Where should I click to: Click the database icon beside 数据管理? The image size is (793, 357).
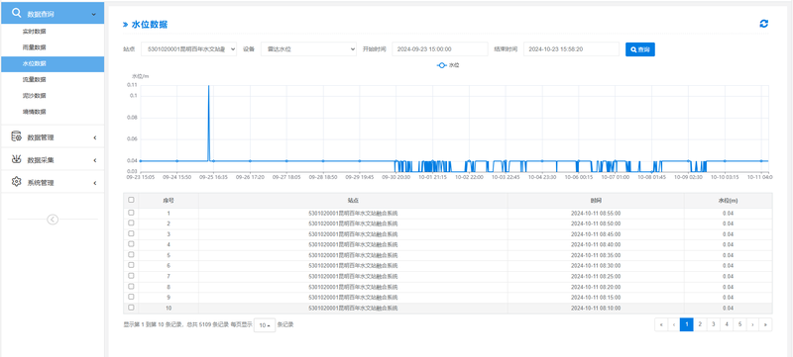point(16,136)
